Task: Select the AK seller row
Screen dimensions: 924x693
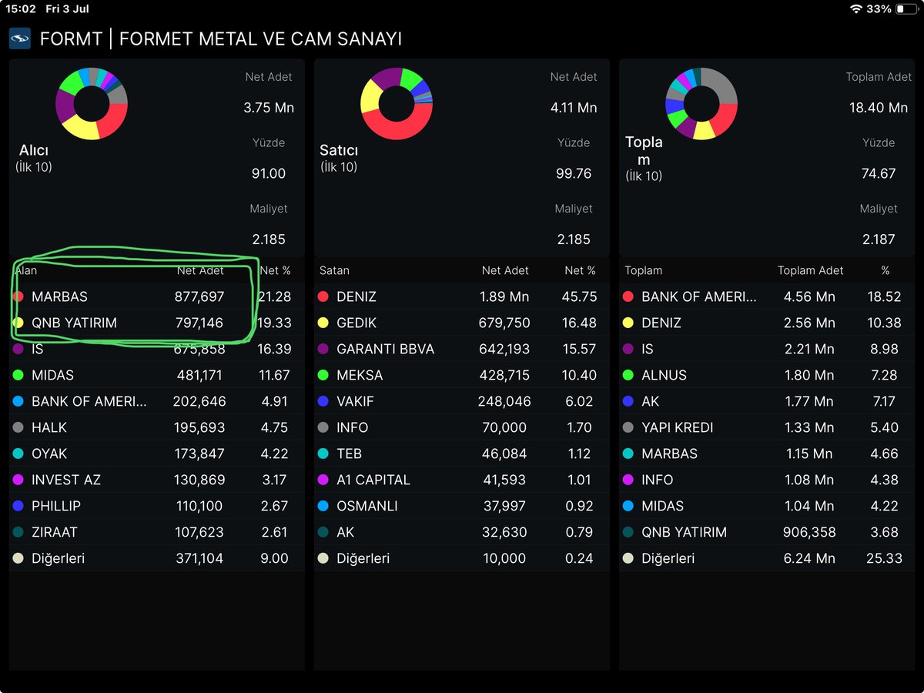Action: tap(462, 532)
